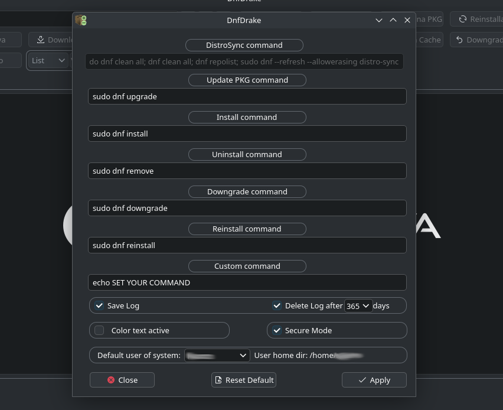The image size is (503, 410).
Task: Click the Reinstall refresh icon in background window
Action: click(x=463, y=19)
